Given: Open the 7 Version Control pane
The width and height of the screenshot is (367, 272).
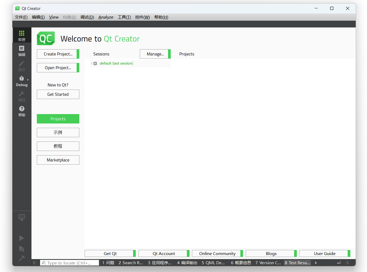Looking at the screenshot, I should 268,263.
